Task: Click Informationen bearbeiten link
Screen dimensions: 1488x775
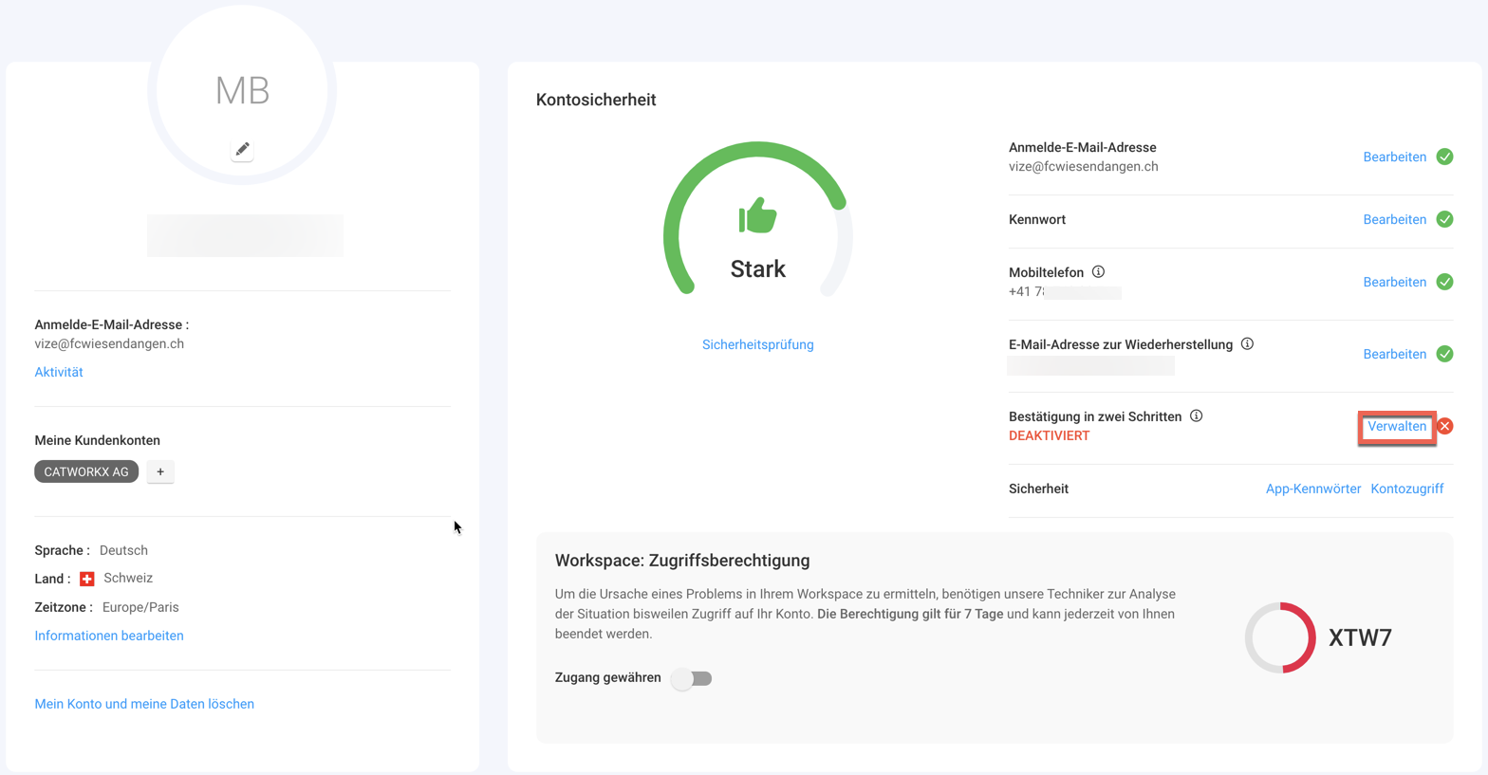Action: point(109,637)
